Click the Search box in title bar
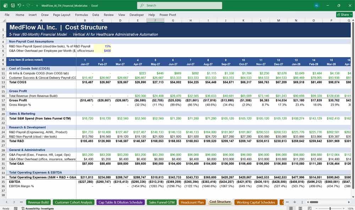Image resolution: width=355 pixels, height=210 pixels. pos(179,5)
